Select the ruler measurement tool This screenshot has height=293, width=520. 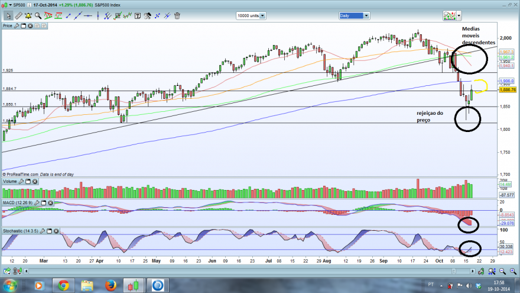tap(18, 15)
